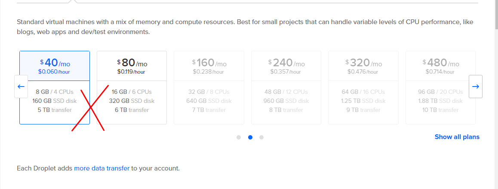This screenshot has width=498, height=189.
Task: Select the $80/mo Droplet plan
Action: pyautogui.click(x=132, y=87)
